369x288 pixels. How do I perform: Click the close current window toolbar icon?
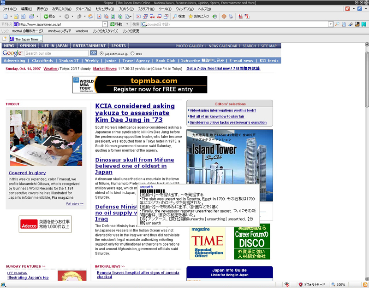point(138,17)
